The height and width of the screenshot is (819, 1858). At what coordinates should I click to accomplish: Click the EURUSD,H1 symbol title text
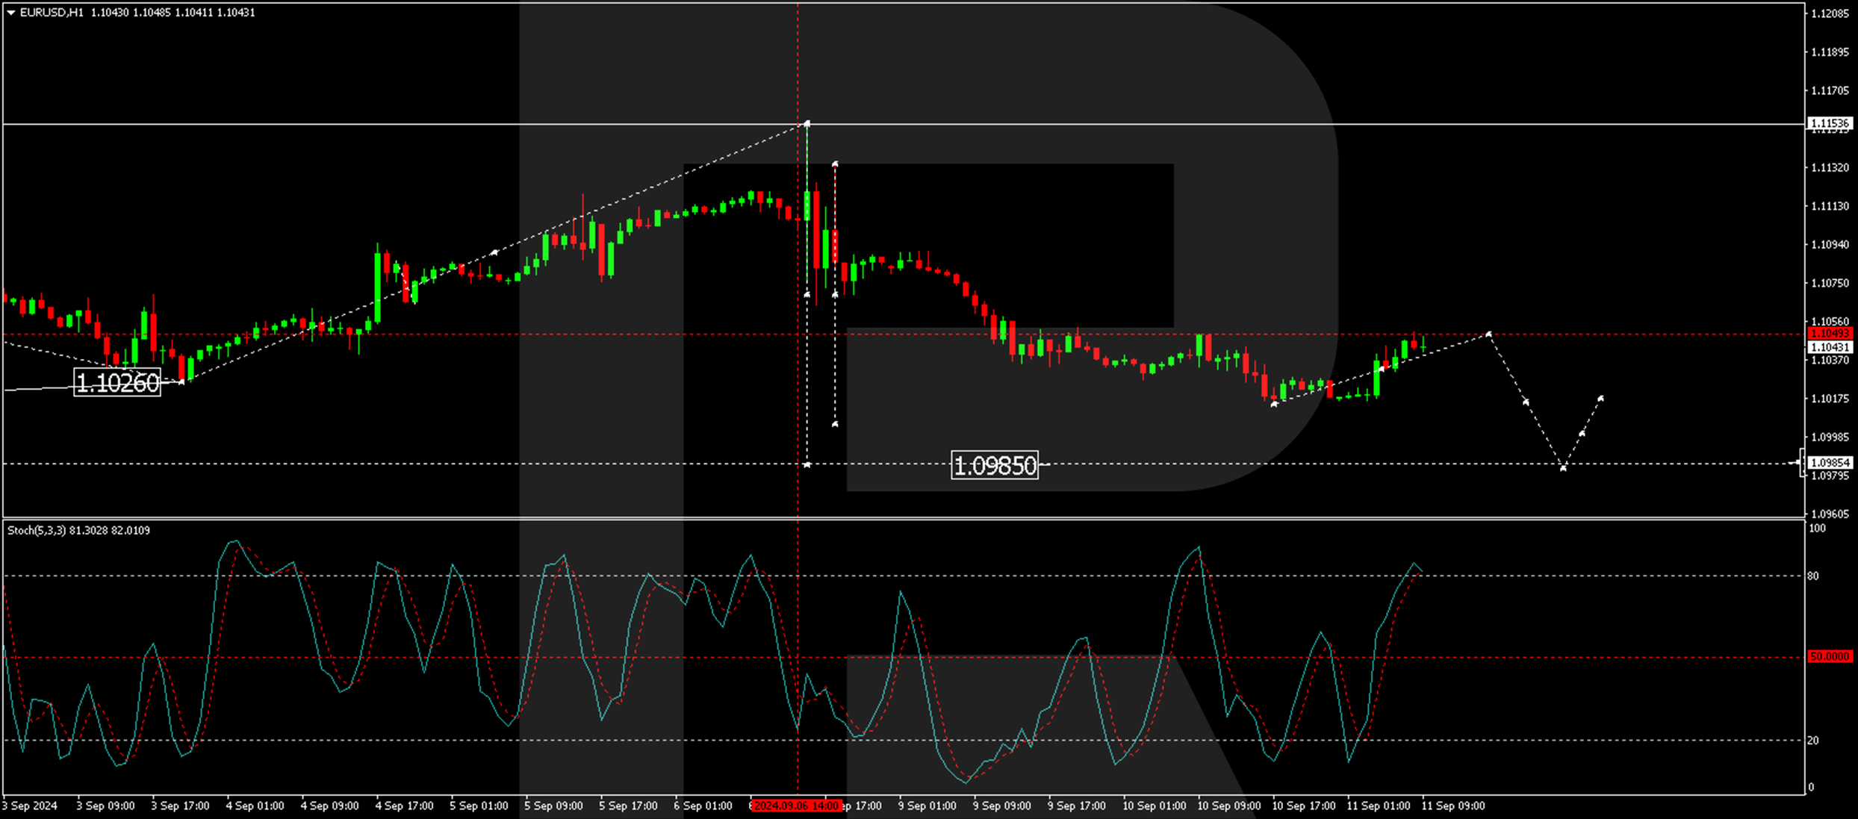point(52,13)
